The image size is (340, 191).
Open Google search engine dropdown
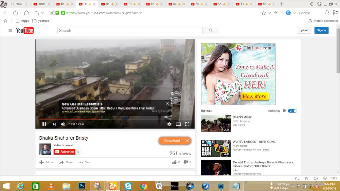294,13
